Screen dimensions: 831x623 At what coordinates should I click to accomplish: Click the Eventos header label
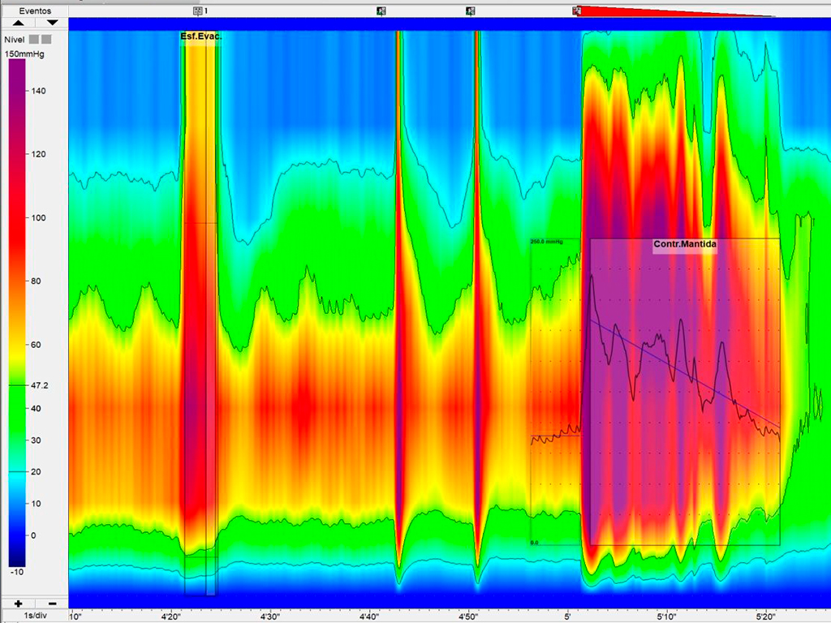[34, 11]
